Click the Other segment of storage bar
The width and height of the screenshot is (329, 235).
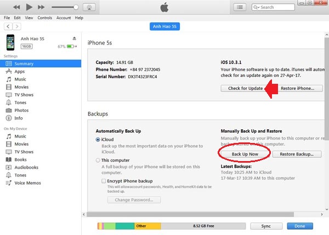tap(148, 226)
